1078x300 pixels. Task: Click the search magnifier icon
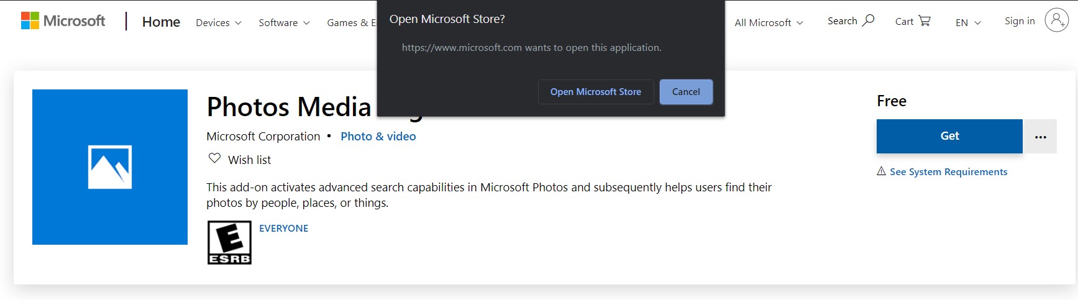pyautogui.click(x=869, y=20)
